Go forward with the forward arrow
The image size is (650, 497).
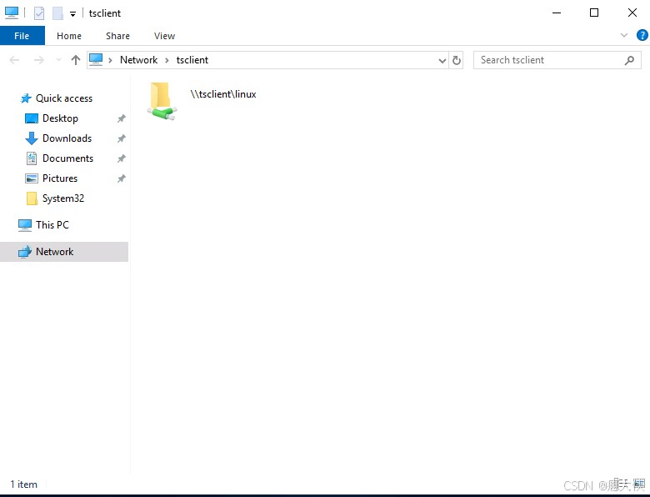(39, 60)
